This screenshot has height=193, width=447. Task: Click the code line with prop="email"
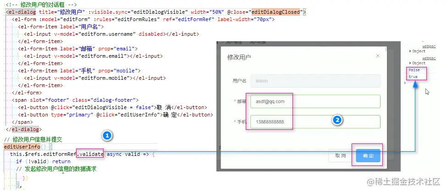point(77,49)
